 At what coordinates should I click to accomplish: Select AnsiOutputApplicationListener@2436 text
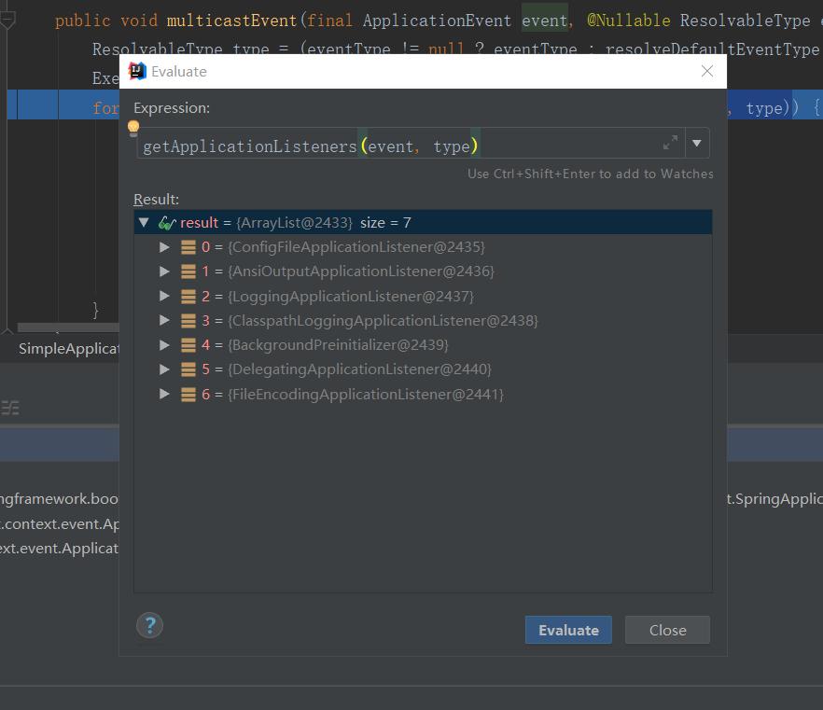(x=361, y=271)
